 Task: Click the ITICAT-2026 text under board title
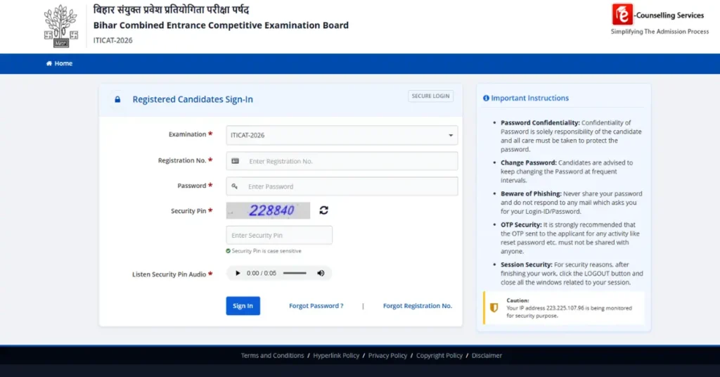[113, 40]
